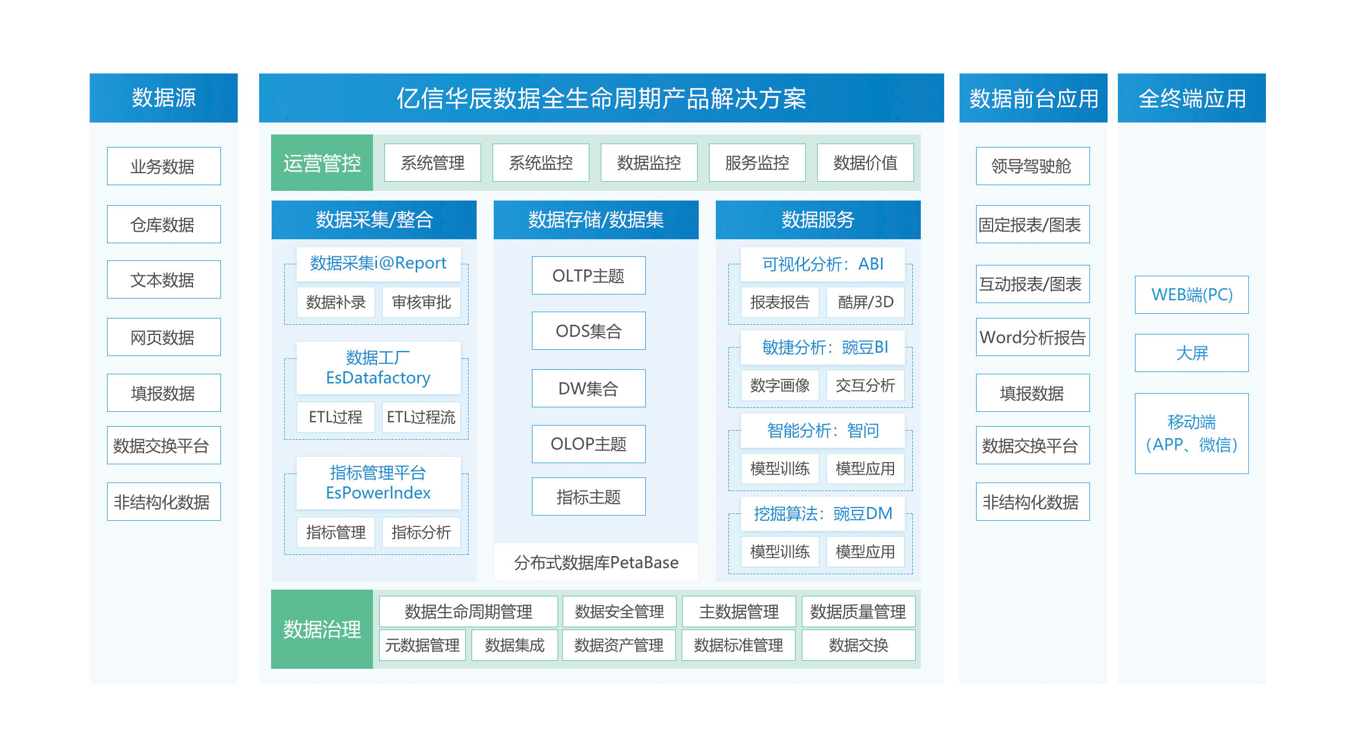The height and width of the screenshot is (748, 1369).
Task: Click 模型训练 under 智能分析：智问
Action: tap(780, 469)
